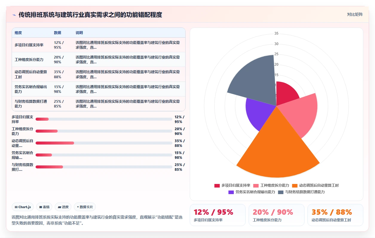Open the 35% / 88% stat card
This screenshot has width=375, height=238.
[x=335, y=215]
